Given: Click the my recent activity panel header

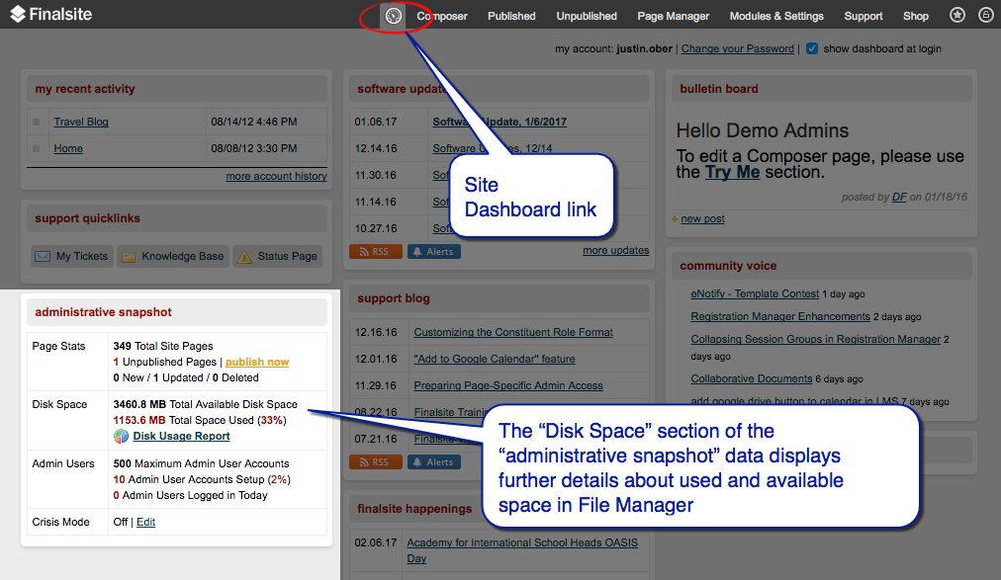Looking at the screenshot, I should [x=177, y=89].
